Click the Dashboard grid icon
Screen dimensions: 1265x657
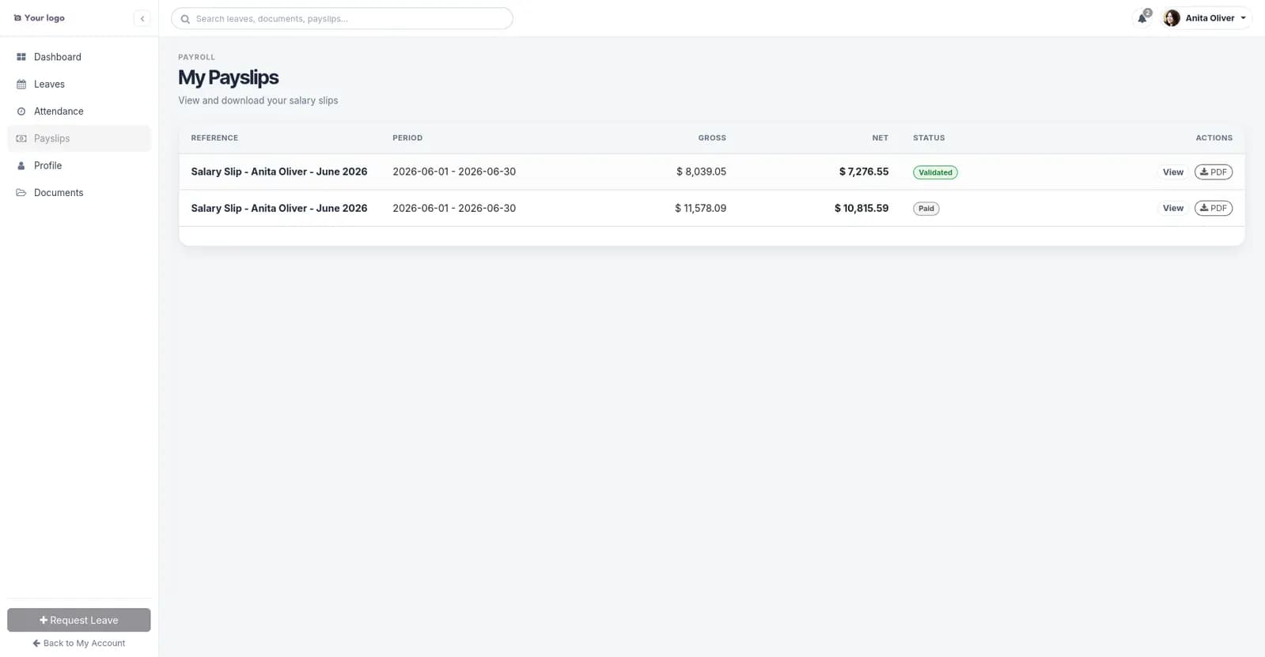[x=21, y=57]
